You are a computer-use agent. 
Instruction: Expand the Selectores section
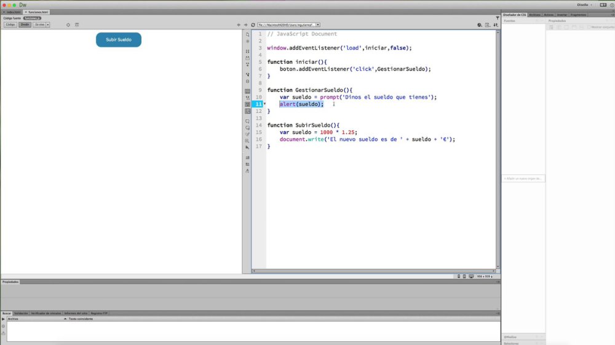pos(511,343)
